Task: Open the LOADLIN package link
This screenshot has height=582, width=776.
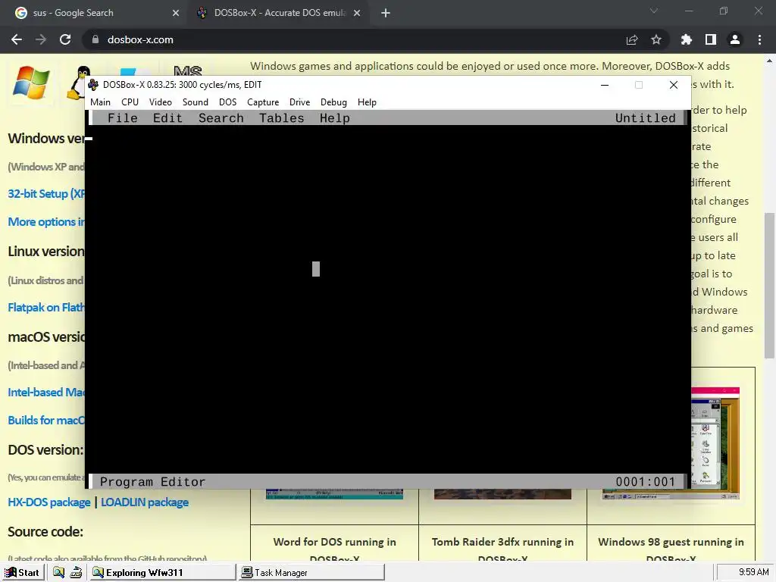Action: [145, 502]
